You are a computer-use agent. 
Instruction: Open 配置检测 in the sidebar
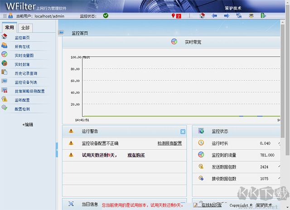click(x=22, y=109)
